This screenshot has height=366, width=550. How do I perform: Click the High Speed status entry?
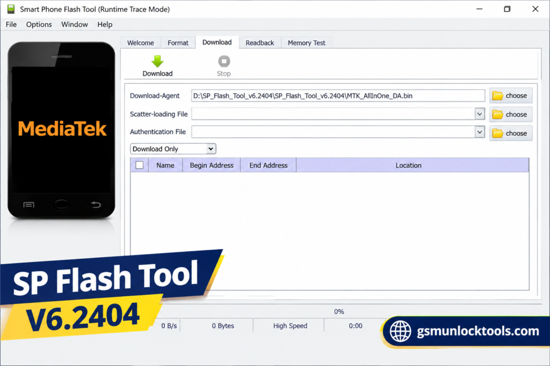290,326
